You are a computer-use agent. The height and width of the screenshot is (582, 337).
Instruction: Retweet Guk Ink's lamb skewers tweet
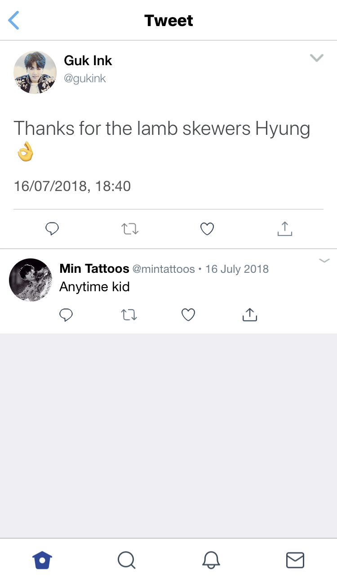tap(130, 229)
